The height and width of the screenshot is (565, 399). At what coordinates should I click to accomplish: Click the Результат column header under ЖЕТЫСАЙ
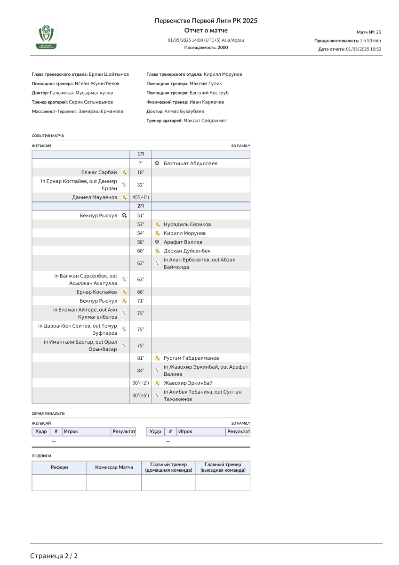pyautogui.click(x=123, y=431)
